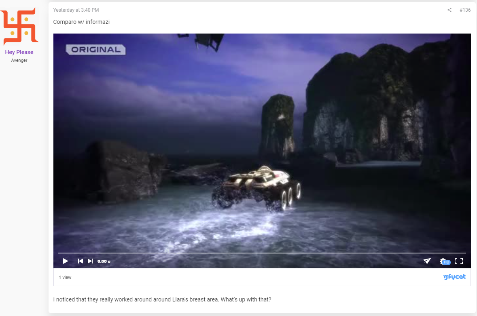Open permalink for post #136
477x316 pixels.
coord(465,10)
